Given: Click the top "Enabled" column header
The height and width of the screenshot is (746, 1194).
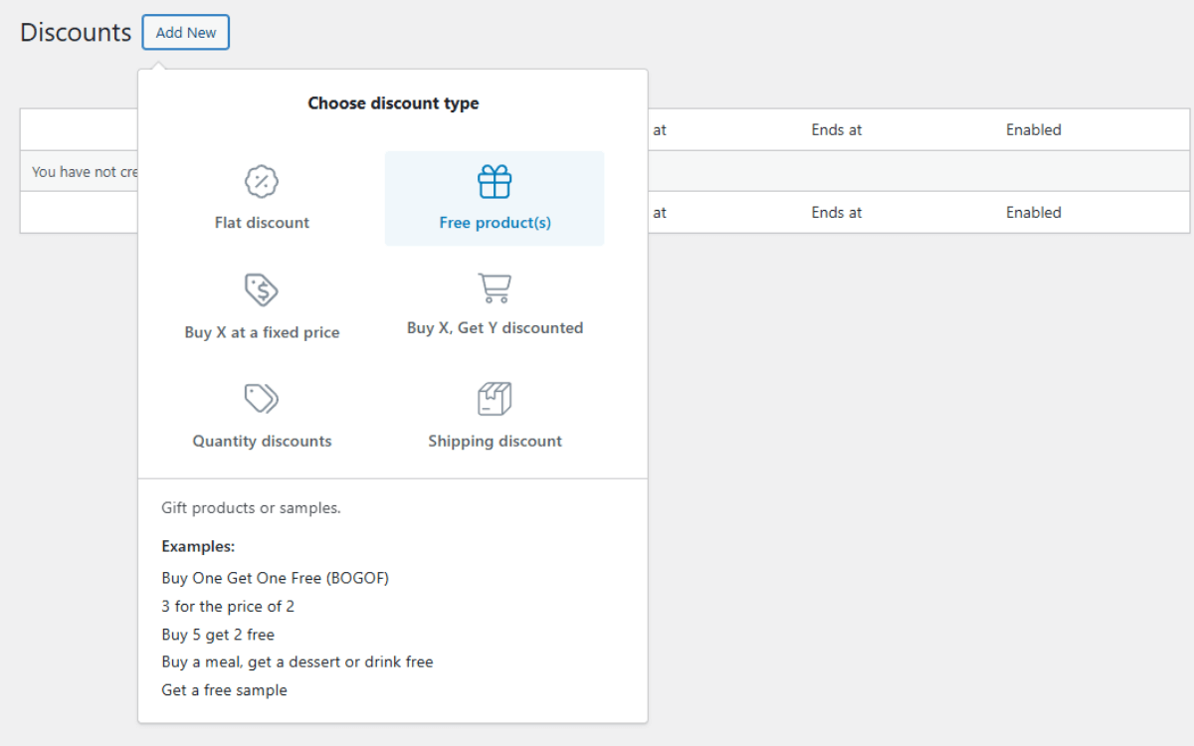Looking at the screenshot, I should pyautogui.click(x=1033, y=130).
